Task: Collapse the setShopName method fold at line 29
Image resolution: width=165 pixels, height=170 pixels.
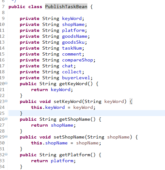Action: tap(6, 137)
